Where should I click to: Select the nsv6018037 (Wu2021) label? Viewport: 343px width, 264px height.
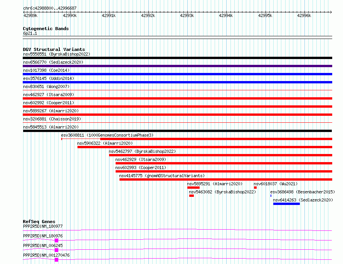coord(276,184)
